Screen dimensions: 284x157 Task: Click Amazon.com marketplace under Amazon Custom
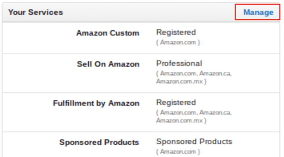[x=178, y=42]
